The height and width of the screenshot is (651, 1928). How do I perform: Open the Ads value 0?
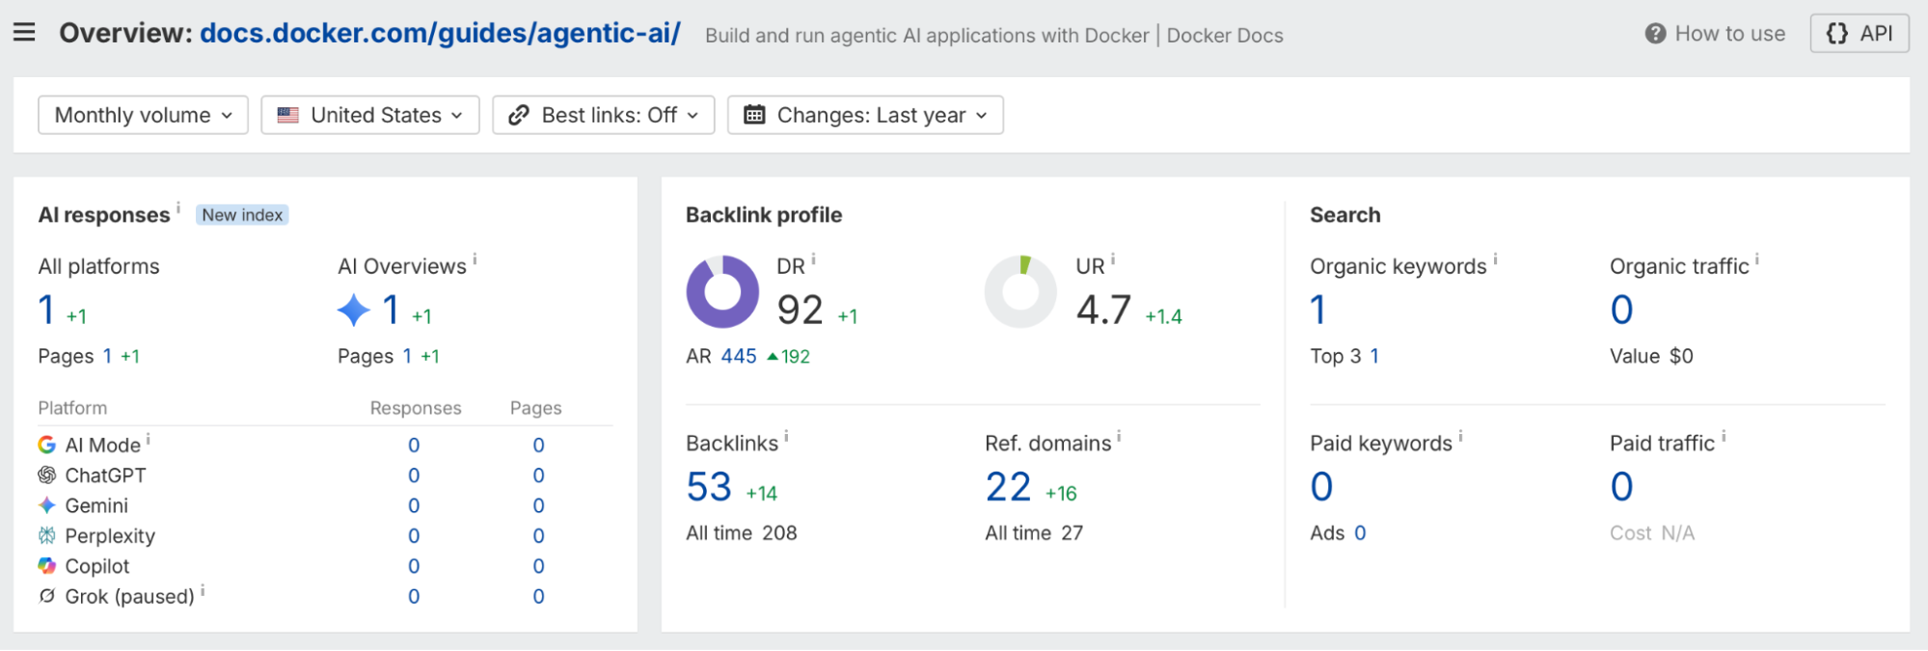1361,533
